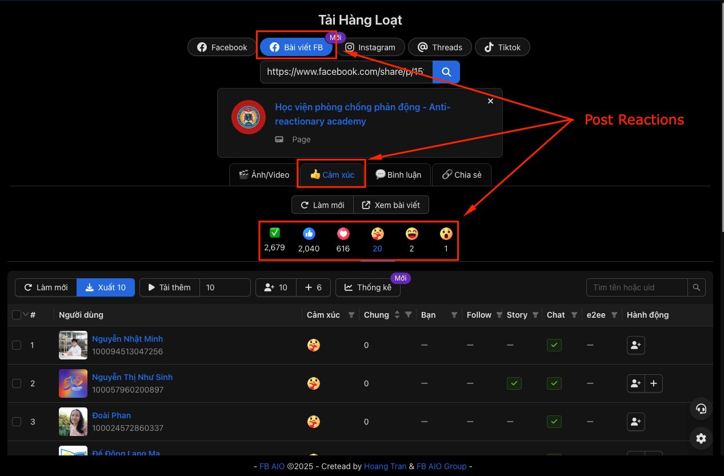Open the Chia sẻ tab
This screenshot has height=476, width=724.
[x=462, y=175]
